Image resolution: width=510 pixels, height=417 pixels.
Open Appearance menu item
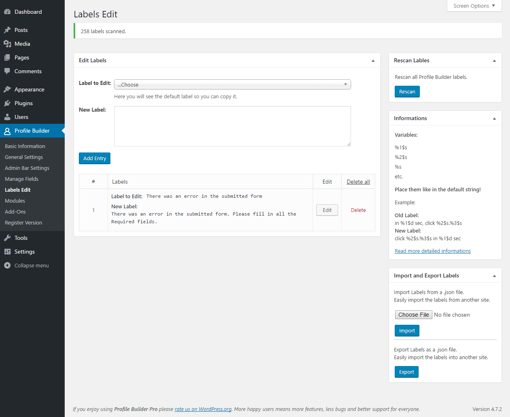coord(32,89)
